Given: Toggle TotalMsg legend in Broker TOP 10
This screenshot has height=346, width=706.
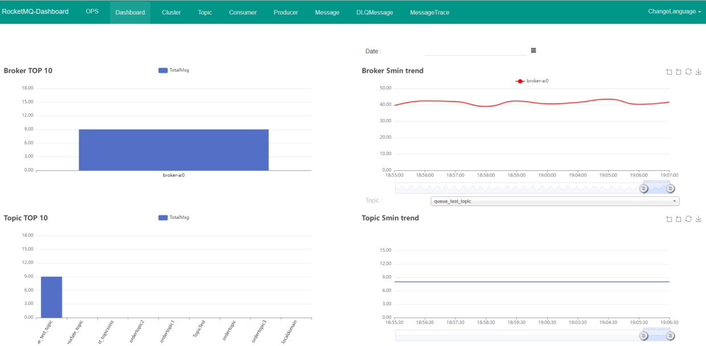Looking at the screenshot, I should 174,71.
